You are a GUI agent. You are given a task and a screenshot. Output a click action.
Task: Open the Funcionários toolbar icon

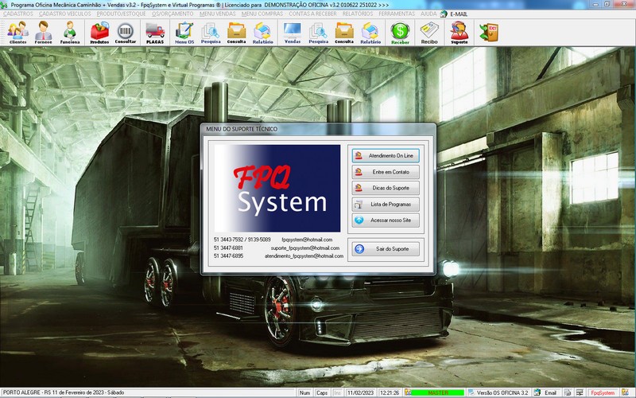[70, 32]
